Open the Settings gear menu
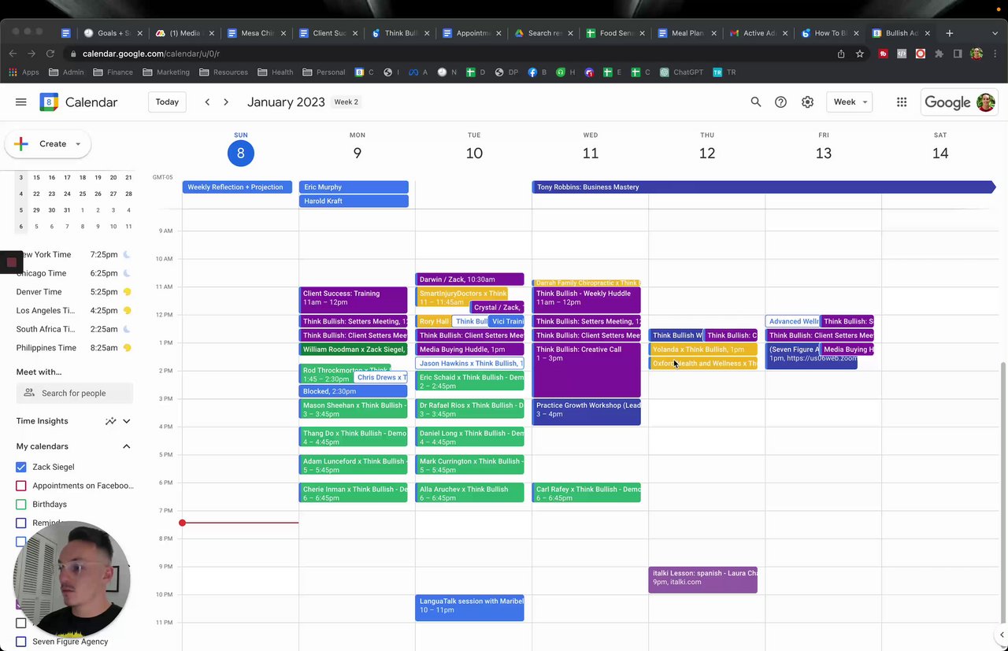Viewport: 1008px width, 651px height. click(x=807, y=102)
